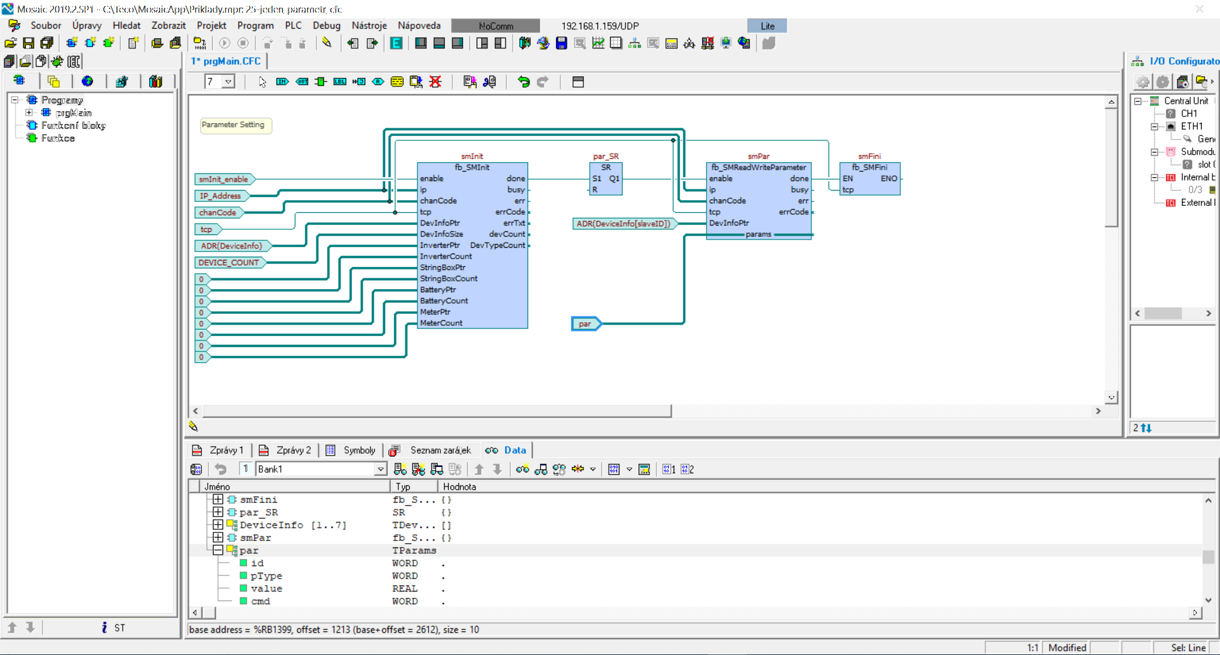This screenshot has height=655, width=1220.
Task: Expand the smPar variable row
Action: [x=218, y=538]
